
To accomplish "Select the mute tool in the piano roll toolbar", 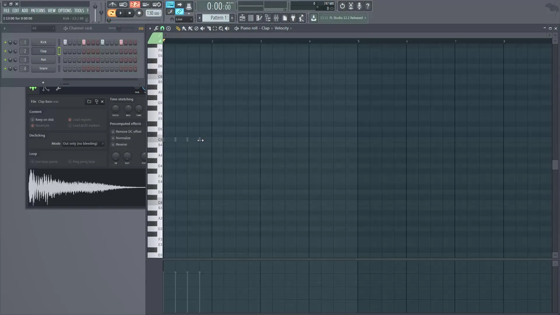I will [x=203, y=28].
